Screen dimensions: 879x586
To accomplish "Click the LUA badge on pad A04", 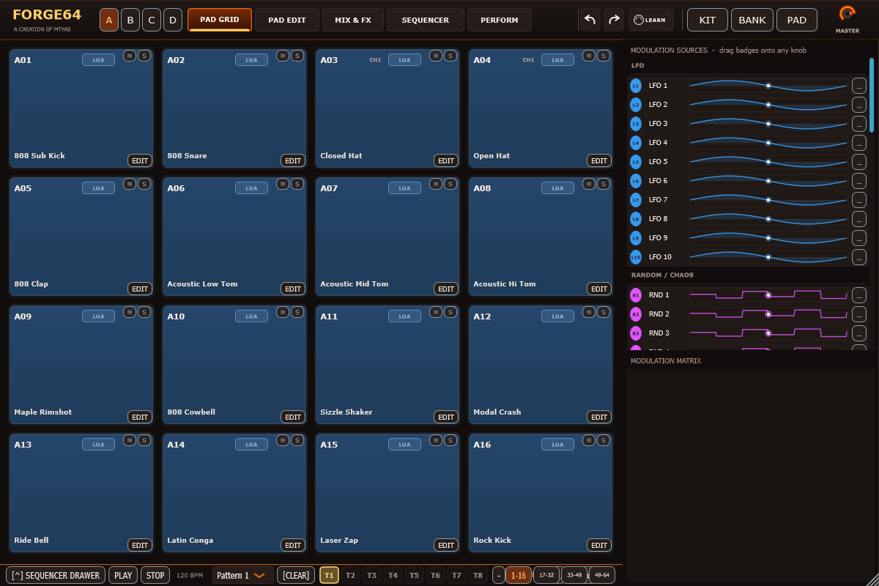I will tap(557, 60).
